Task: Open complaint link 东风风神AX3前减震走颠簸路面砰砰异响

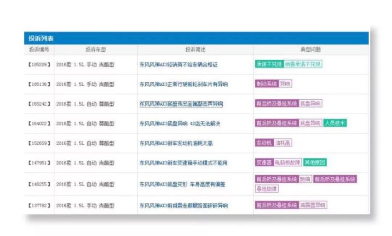Action: click(x=184, y=206)
